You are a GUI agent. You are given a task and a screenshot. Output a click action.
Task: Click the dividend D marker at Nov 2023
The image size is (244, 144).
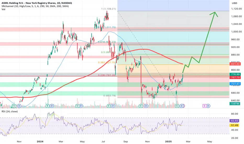click(x=19, y=106)
